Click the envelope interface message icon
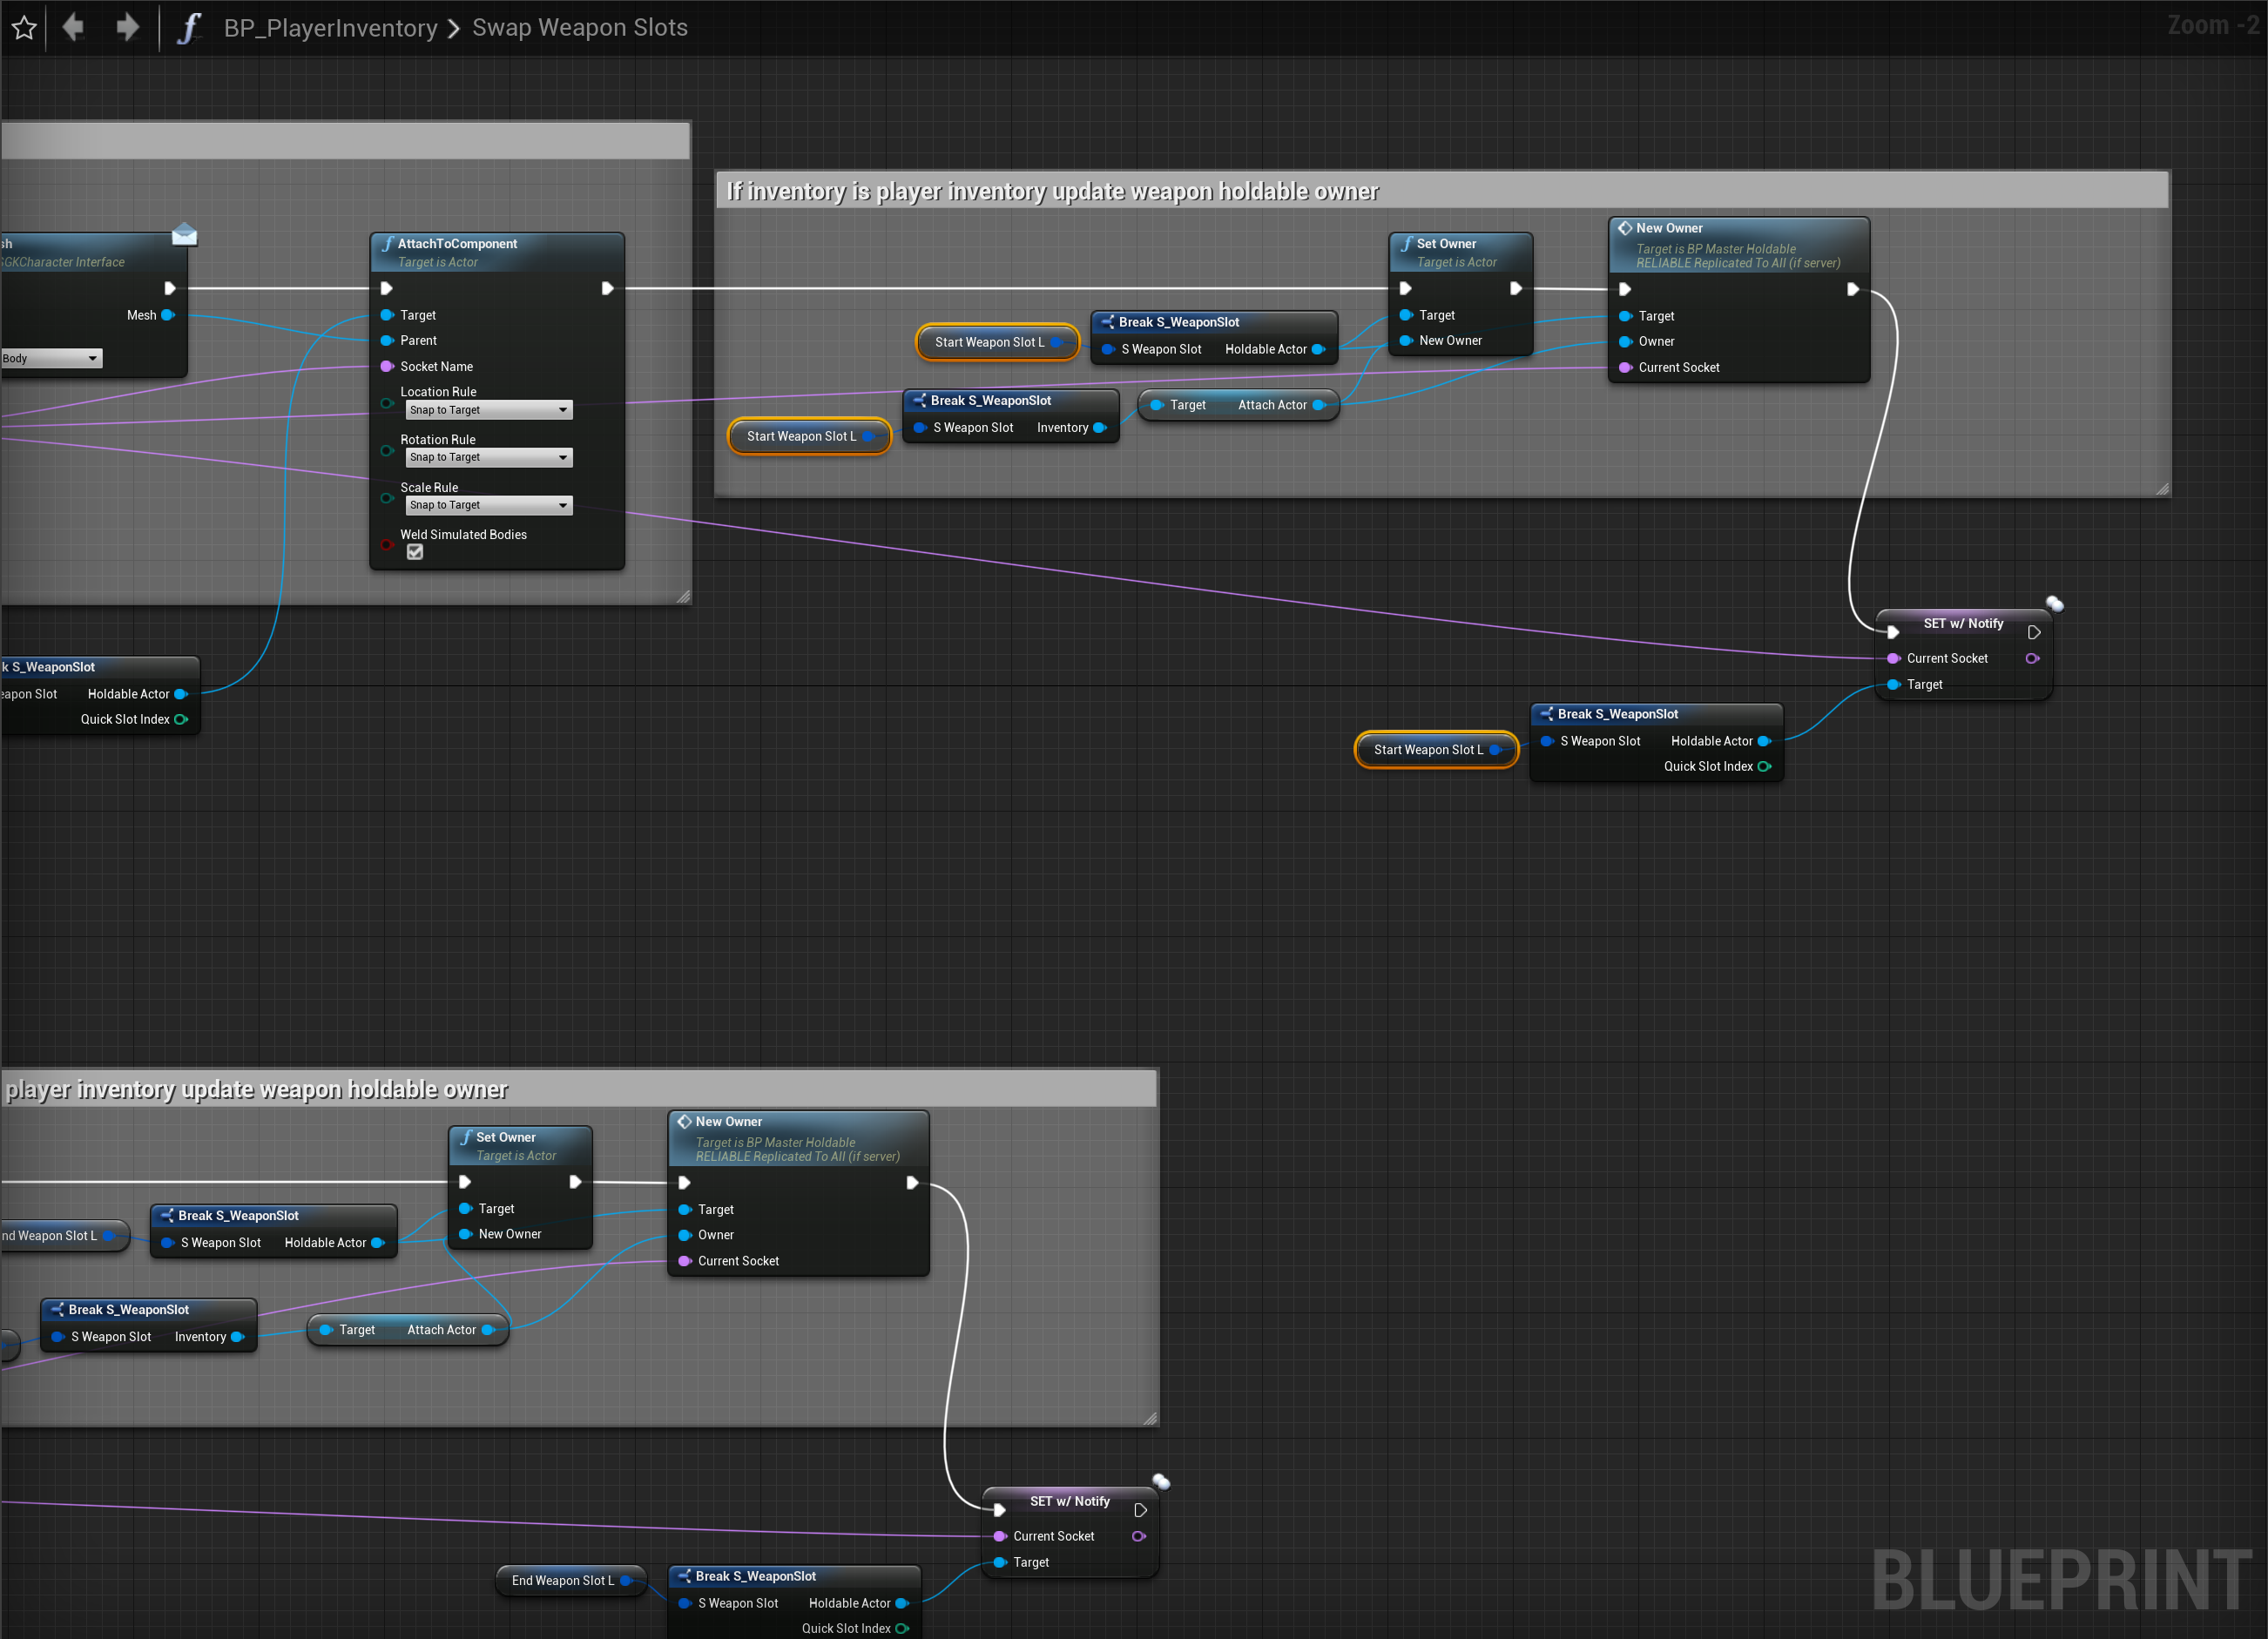 184,234
